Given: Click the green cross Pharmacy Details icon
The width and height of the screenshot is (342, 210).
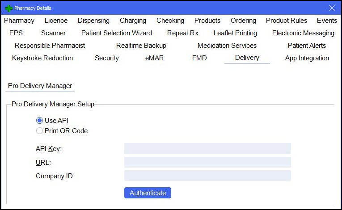Looking at the screenshot, I should click(8, 8).
